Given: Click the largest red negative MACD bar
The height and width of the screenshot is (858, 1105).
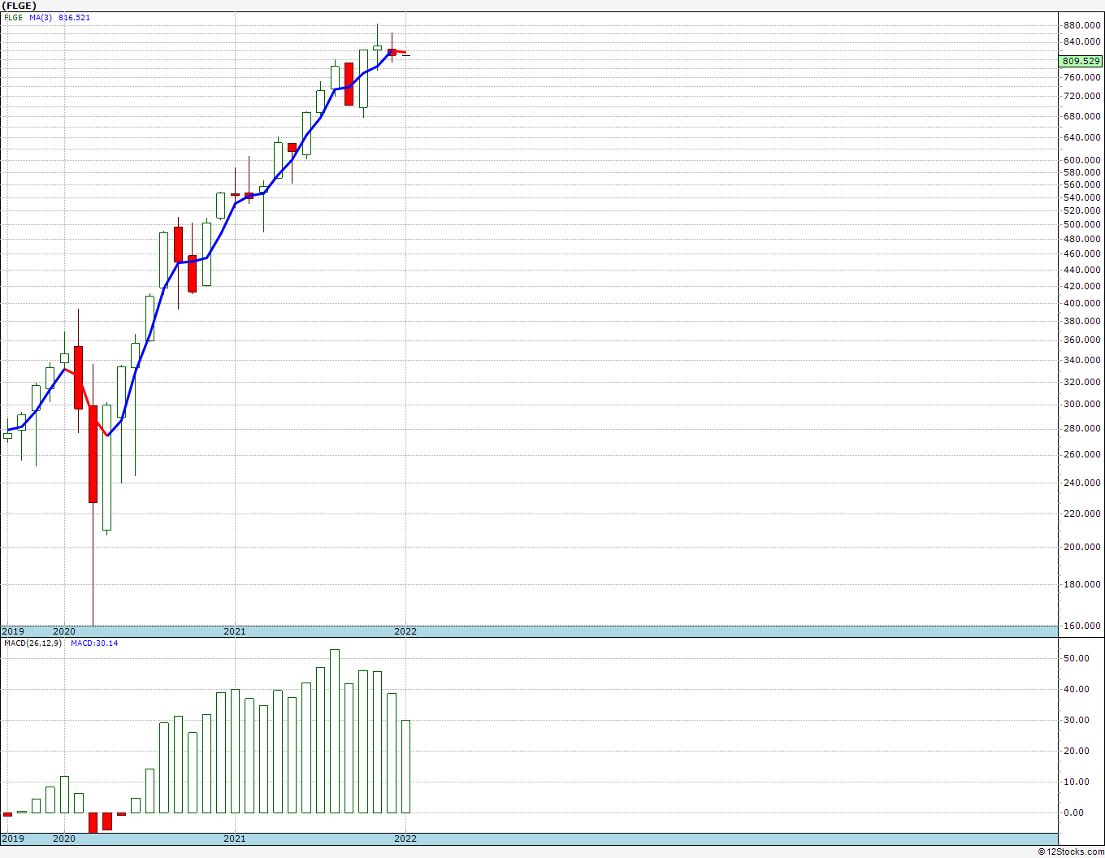Looking at the screenshot, I should click(93, 822).
